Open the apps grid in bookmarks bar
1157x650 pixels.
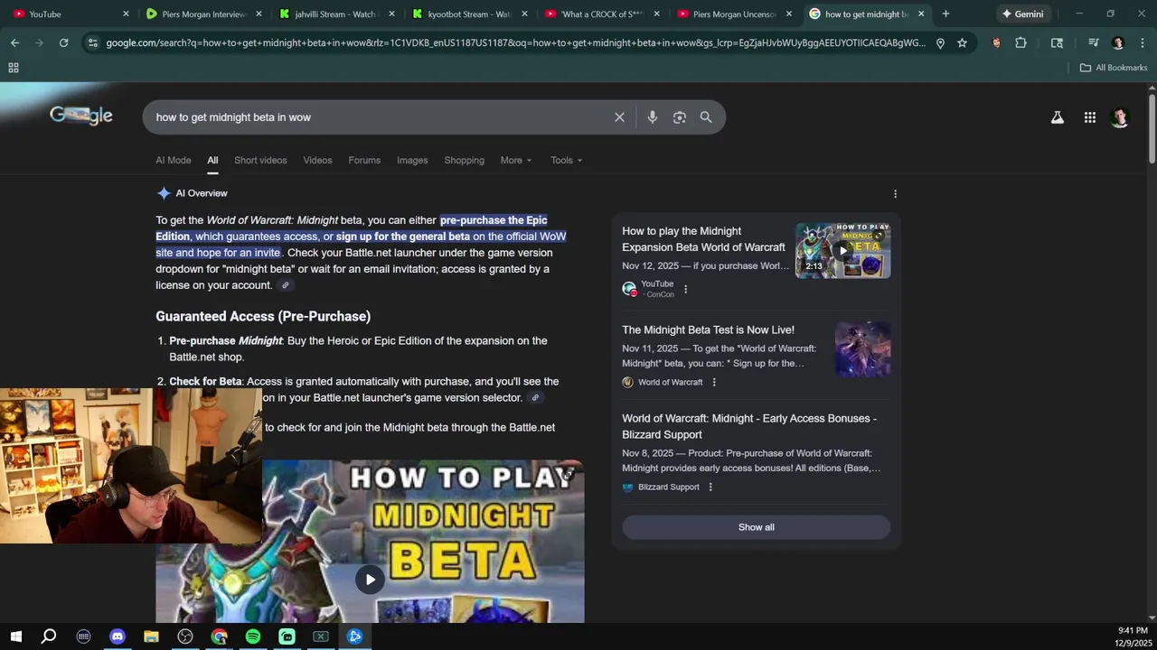(x=14, y=68)
